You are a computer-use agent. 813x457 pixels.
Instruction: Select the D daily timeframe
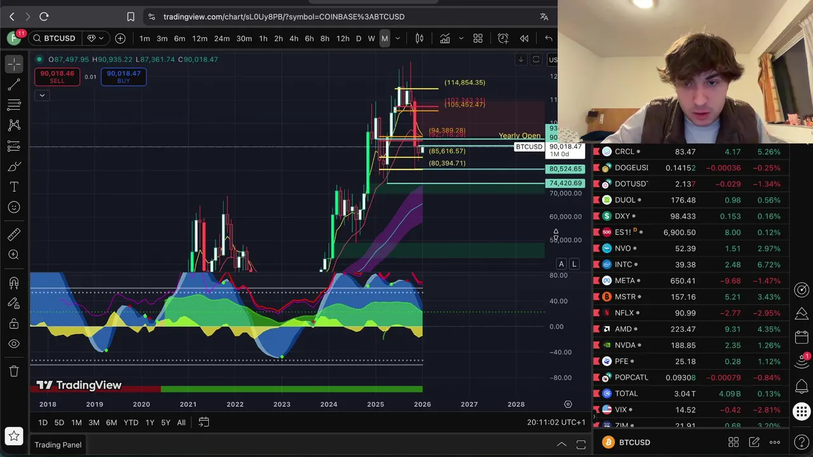click(358, 39)
